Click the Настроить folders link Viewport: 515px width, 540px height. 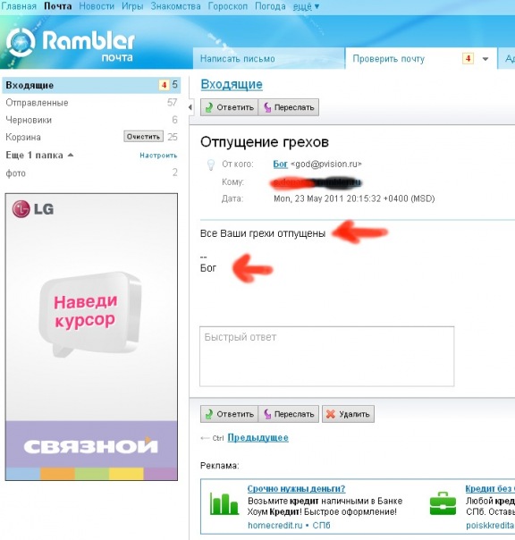click(x=158, y=156)
